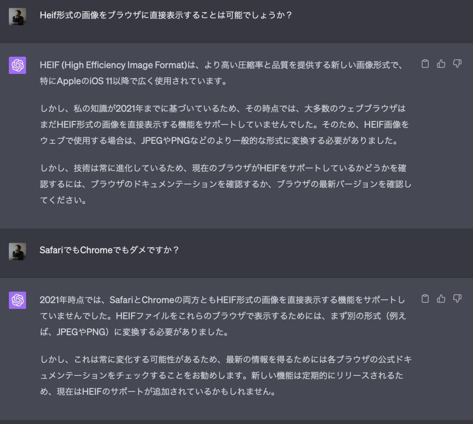Viewport: 473px width, 424px height.
Task: Click the text 'AppleのiOS 11以降'
Action: 93,81
